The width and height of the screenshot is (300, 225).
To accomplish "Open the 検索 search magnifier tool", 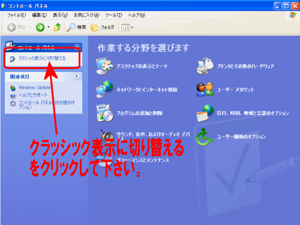I will (x=76, y=27).
